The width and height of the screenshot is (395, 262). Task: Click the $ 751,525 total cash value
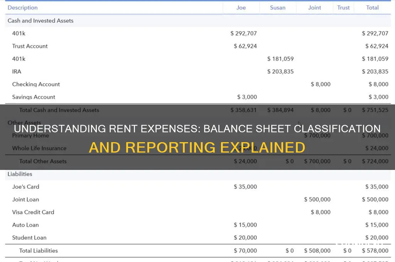click(375, 110)
